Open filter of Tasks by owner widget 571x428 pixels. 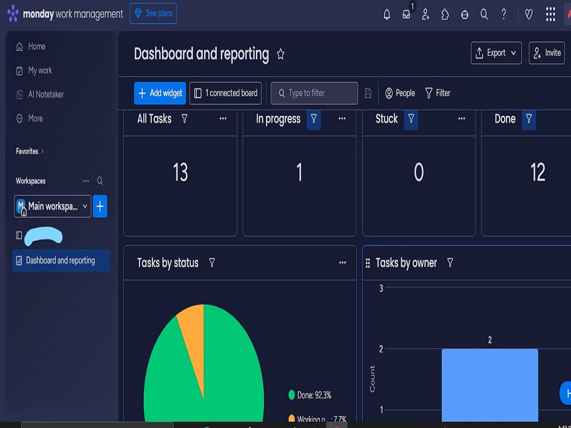[x=450, y=263]
